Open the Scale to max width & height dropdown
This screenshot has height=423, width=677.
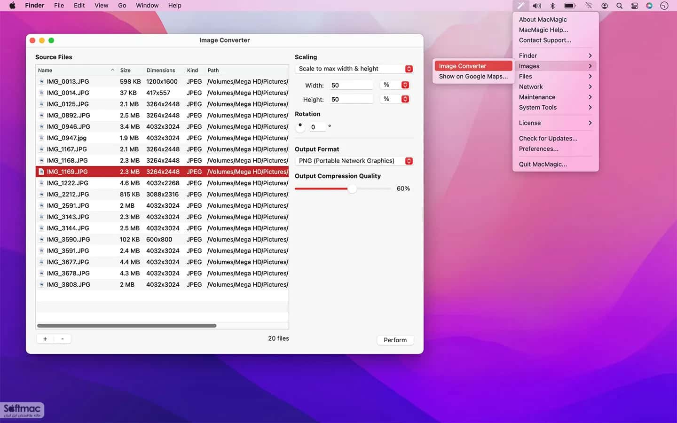tap(354, 69)
